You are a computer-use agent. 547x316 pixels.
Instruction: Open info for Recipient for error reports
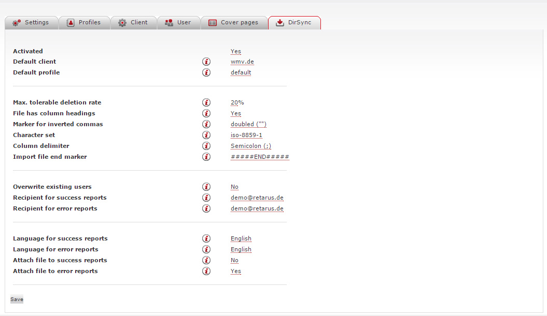206,208
